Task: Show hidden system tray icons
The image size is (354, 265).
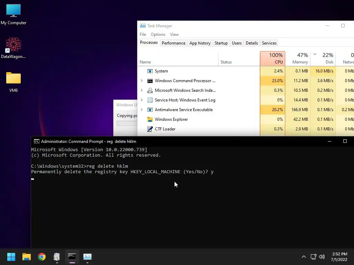Action: click(x=304, y=257)
